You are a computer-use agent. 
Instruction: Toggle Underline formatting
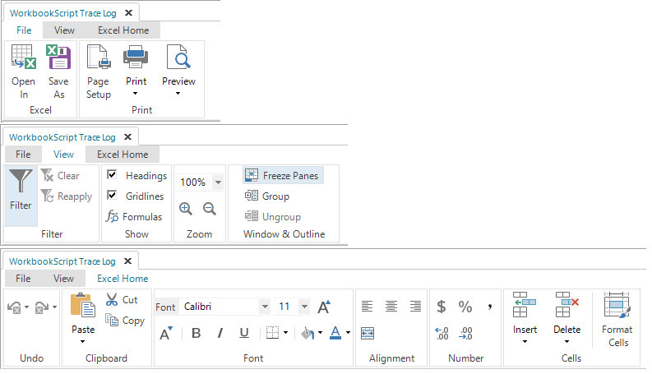coord(244,333)
